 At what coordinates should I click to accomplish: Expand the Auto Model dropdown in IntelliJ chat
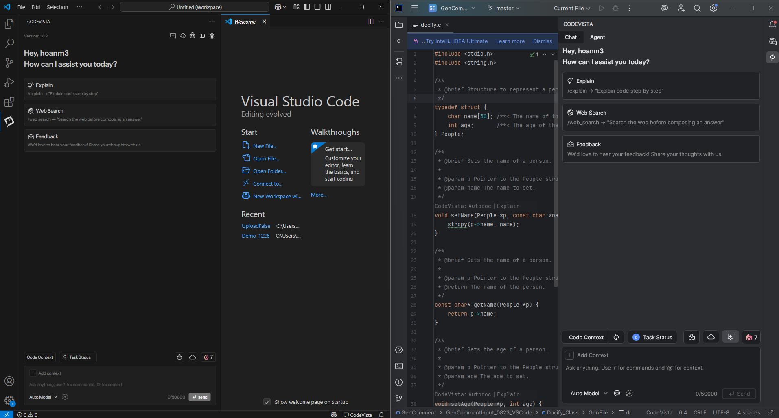(589, 393)
